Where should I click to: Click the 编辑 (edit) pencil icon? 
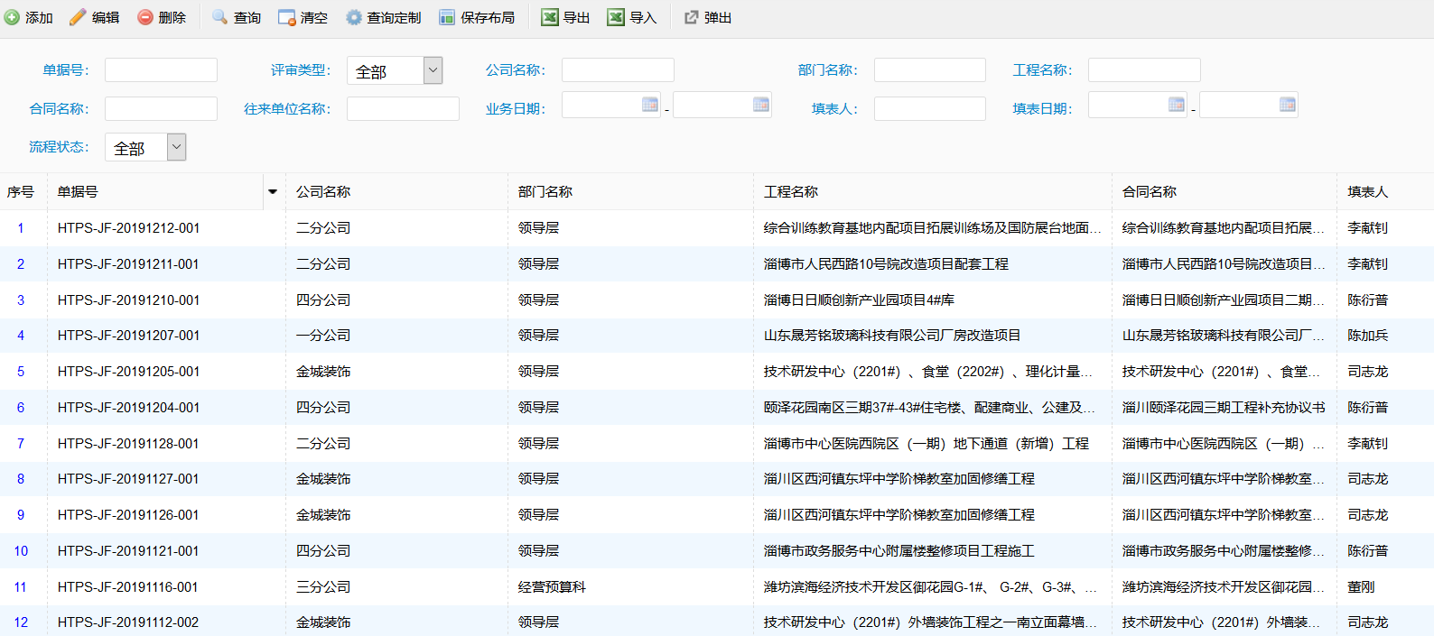[78, 17]
